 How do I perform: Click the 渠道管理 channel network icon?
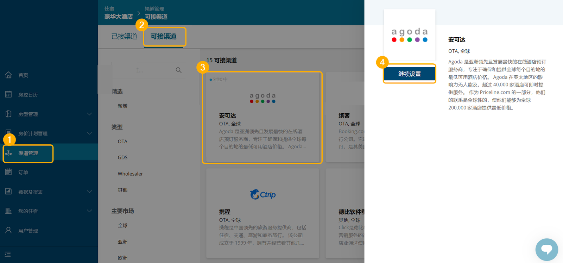[8, 153]
